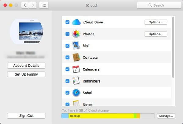Open Photos Options dialog
The width and height of the screenshot is (183, 124).
156,34
